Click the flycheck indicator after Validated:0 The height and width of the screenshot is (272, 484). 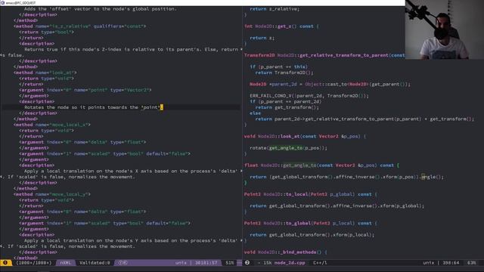(x=123, y=263)
